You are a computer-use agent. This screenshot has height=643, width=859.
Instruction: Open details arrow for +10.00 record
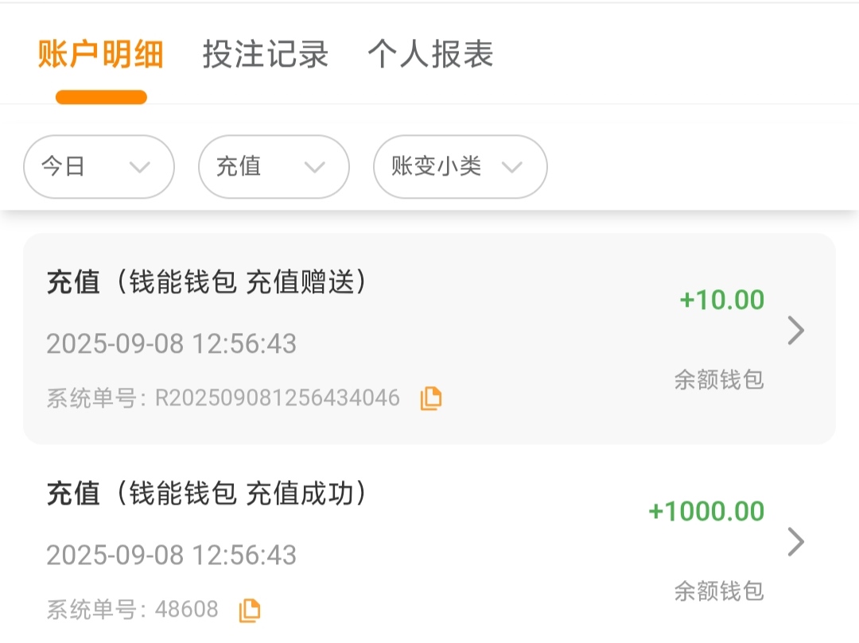pos(796,331)
